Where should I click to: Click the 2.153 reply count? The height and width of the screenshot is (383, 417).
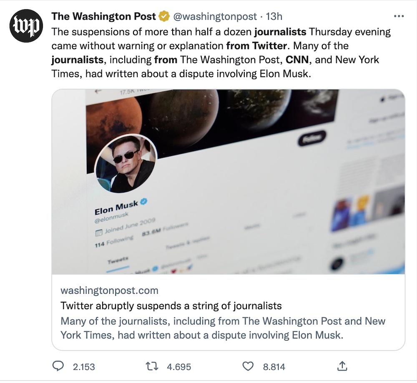click(84, 367)
